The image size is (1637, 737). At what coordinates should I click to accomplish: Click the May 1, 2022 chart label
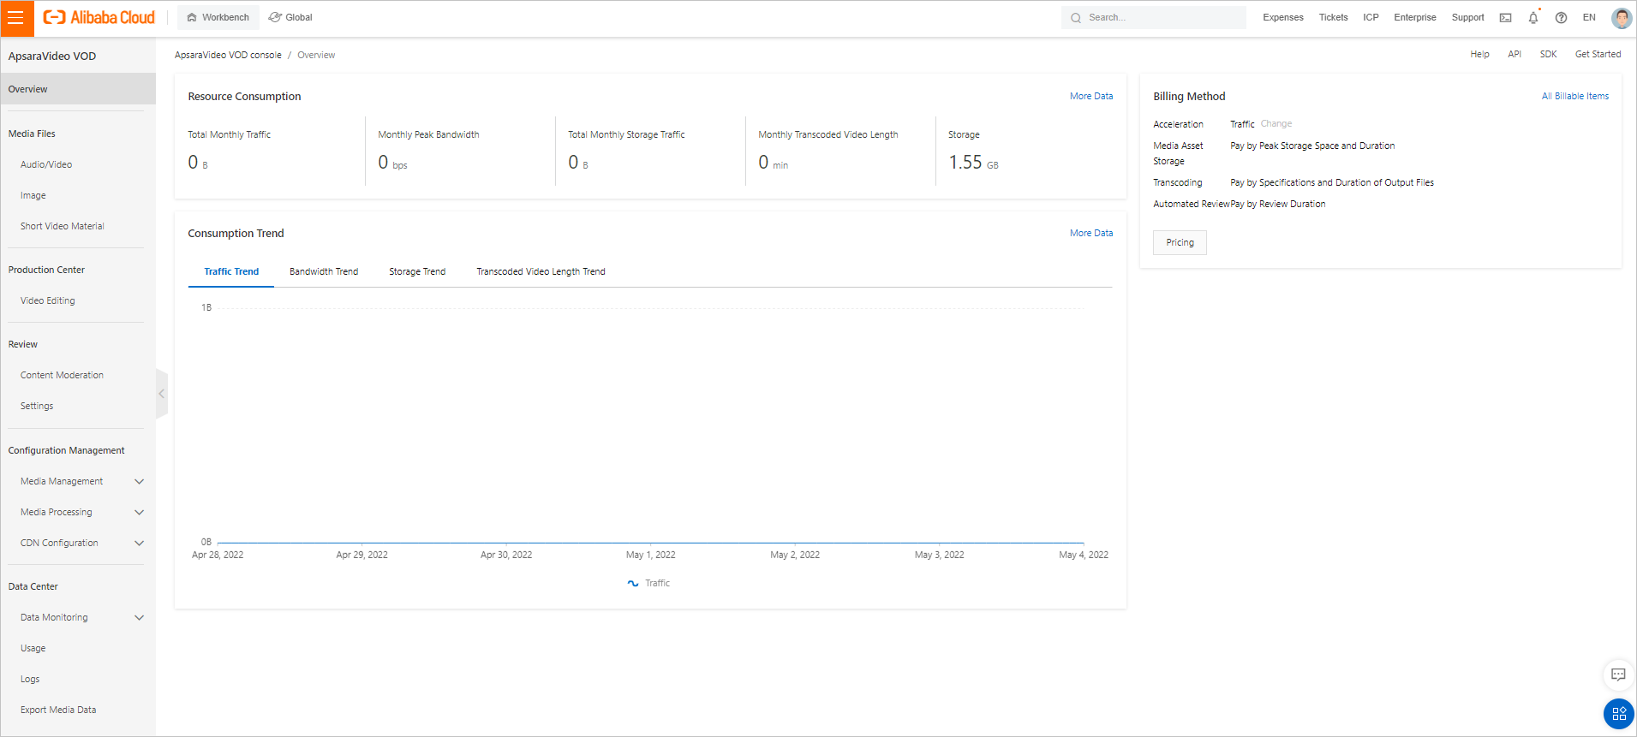tap(650, 555)
